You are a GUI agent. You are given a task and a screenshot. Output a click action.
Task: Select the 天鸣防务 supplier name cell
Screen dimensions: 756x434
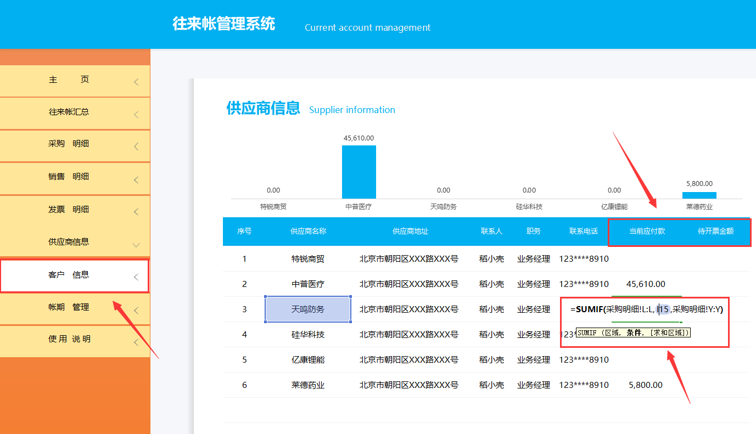(x=307, y=309)
